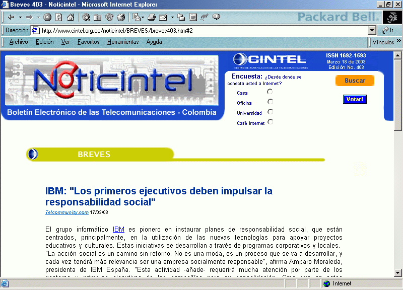
Task: Go to the Home page icon
Action: click(71, 17)
